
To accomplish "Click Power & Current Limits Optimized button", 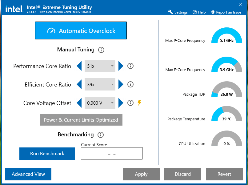I will pos(81,120).
